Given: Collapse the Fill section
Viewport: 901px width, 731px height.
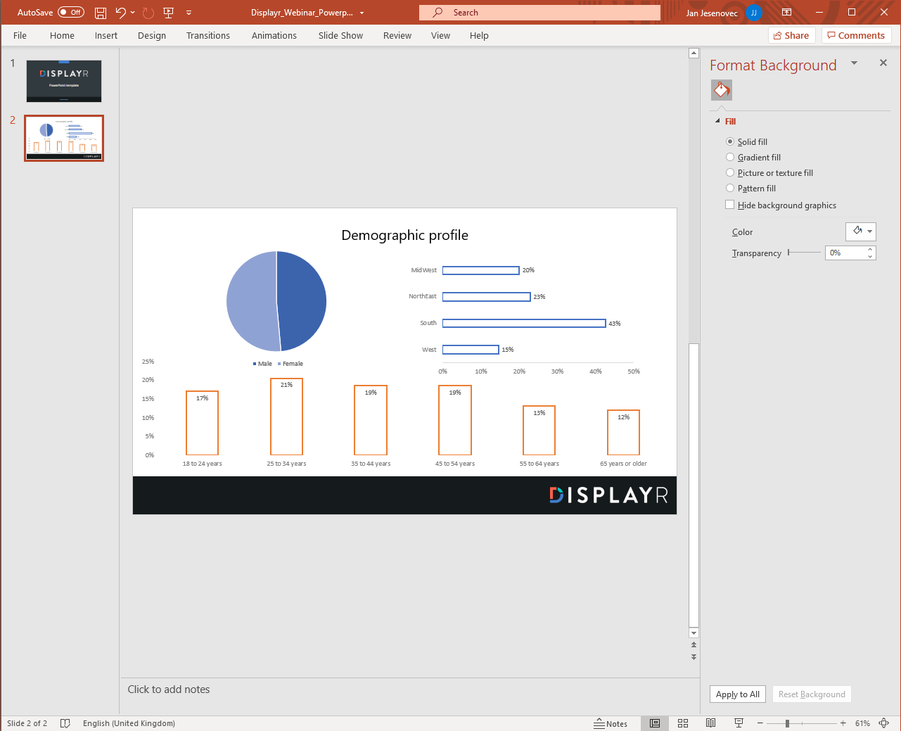Looking at the screenshot, I should pos(717,122).
